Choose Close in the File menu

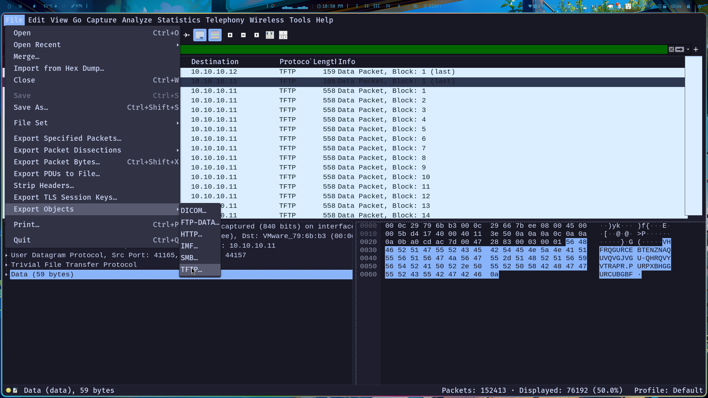(93, 80)
